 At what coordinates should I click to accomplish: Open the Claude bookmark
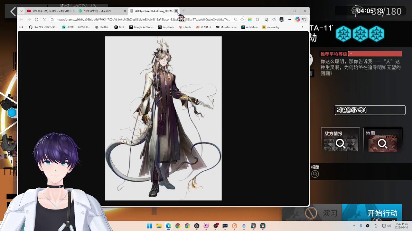coord(185,27)
